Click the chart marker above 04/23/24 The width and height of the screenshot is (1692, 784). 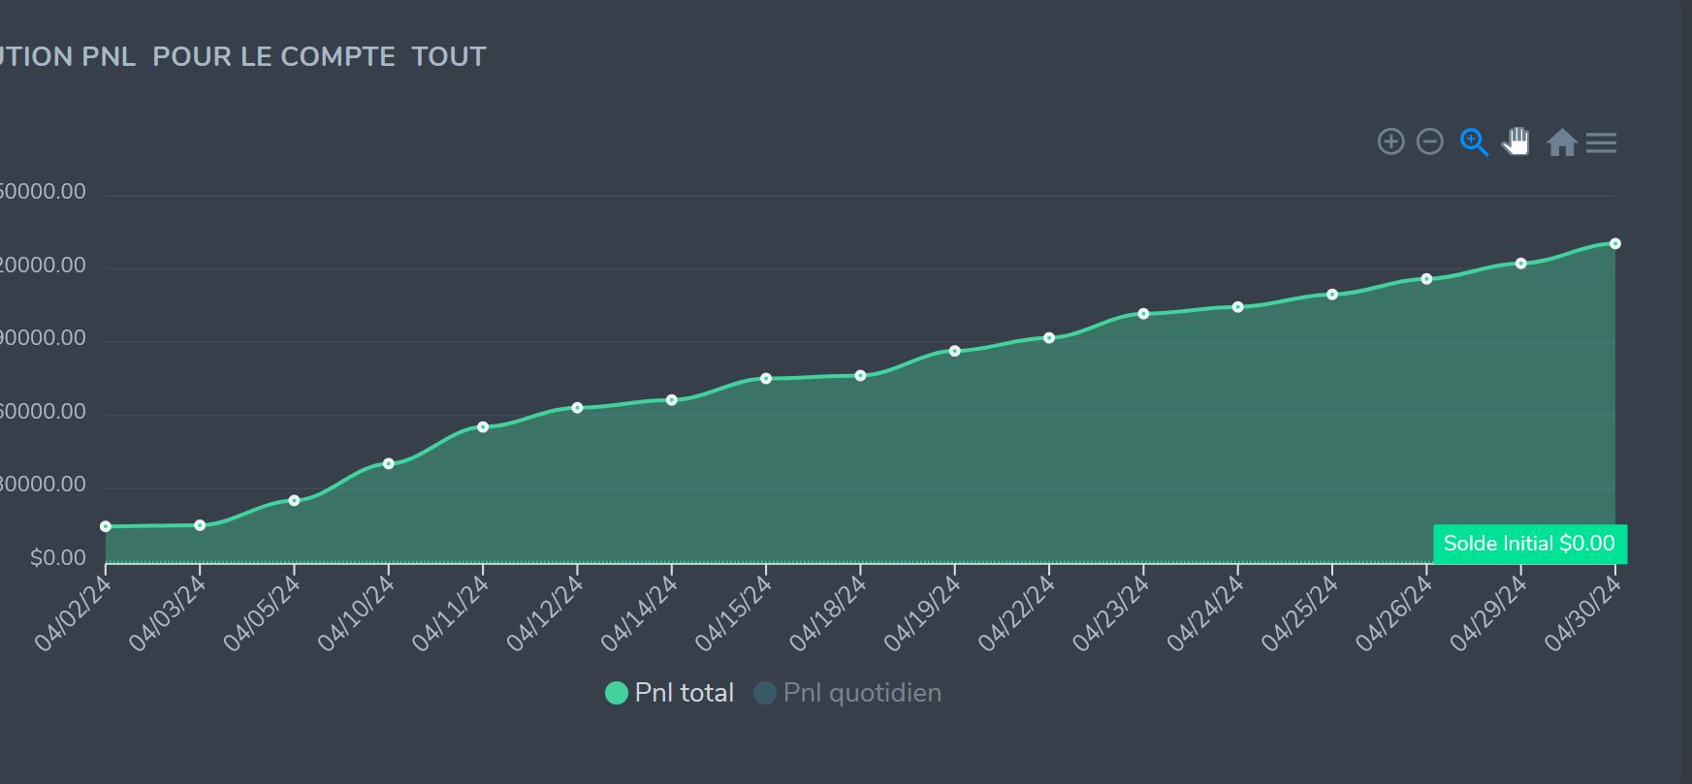coord(1143,314)
